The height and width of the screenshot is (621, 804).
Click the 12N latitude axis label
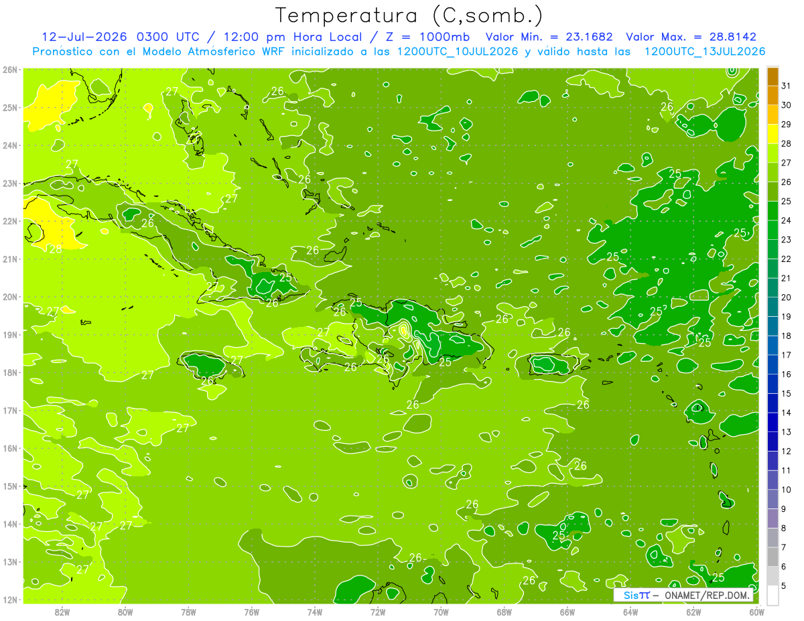(10, 600)
